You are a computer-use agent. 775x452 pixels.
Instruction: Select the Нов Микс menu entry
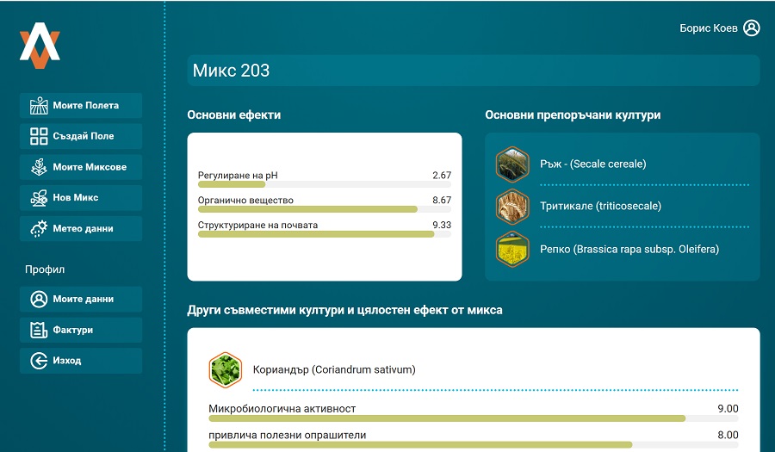76,198
